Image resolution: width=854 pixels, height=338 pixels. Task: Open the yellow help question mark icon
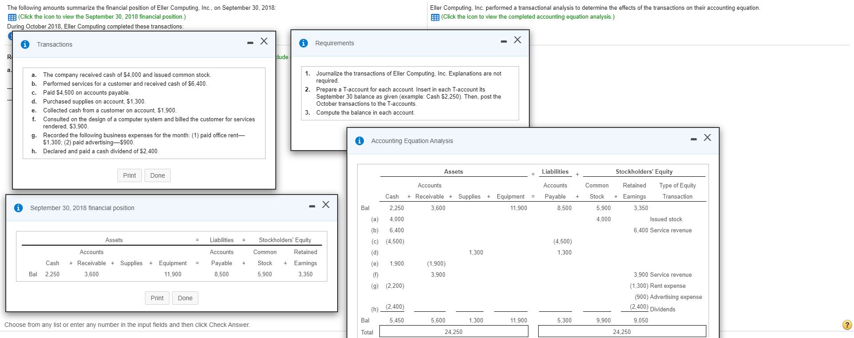coord(847,325)
